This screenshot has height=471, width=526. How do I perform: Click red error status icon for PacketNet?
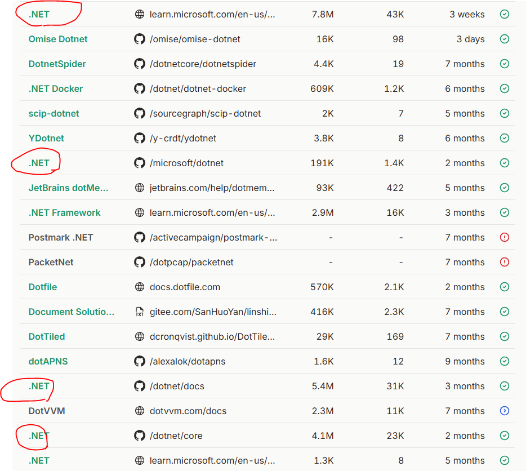(505, 262)
